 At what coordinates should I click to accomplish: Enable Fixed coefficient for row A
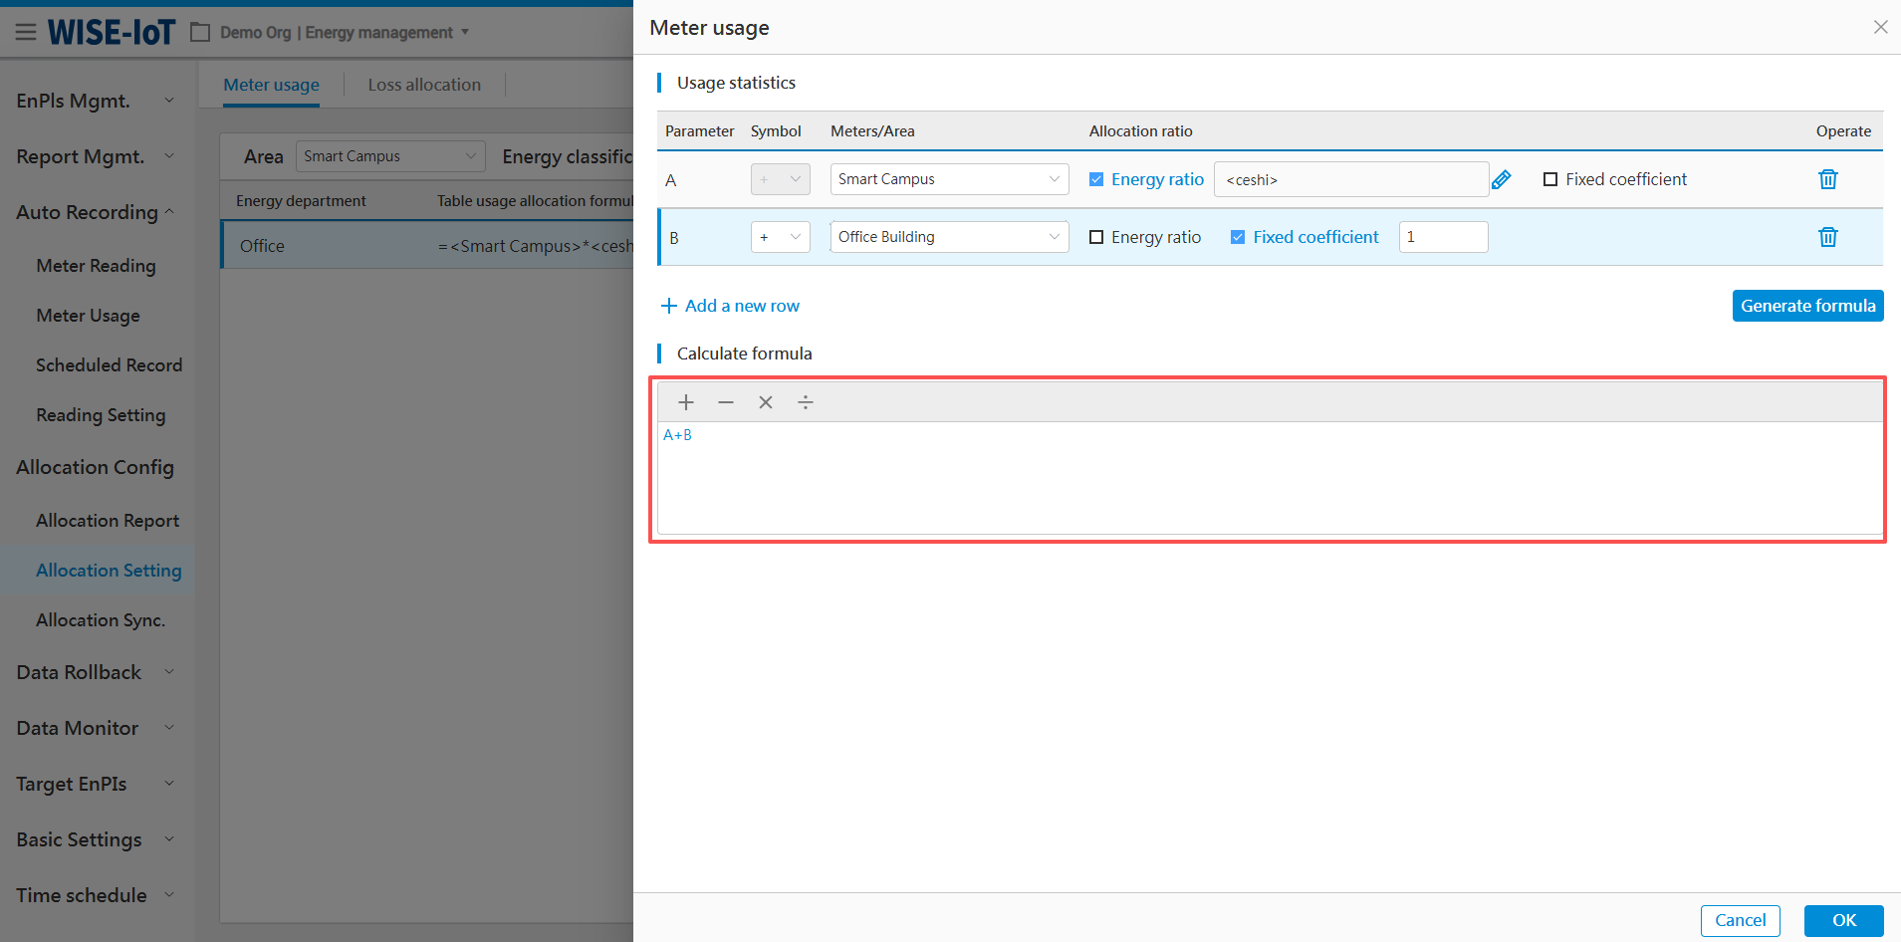(x=1550, y=179)
